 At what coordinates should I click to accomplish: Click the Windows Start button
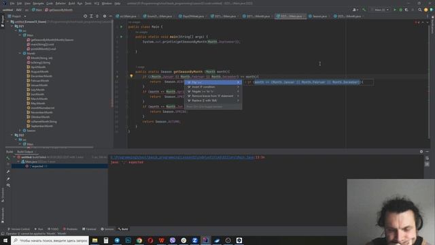coord(5,240)
